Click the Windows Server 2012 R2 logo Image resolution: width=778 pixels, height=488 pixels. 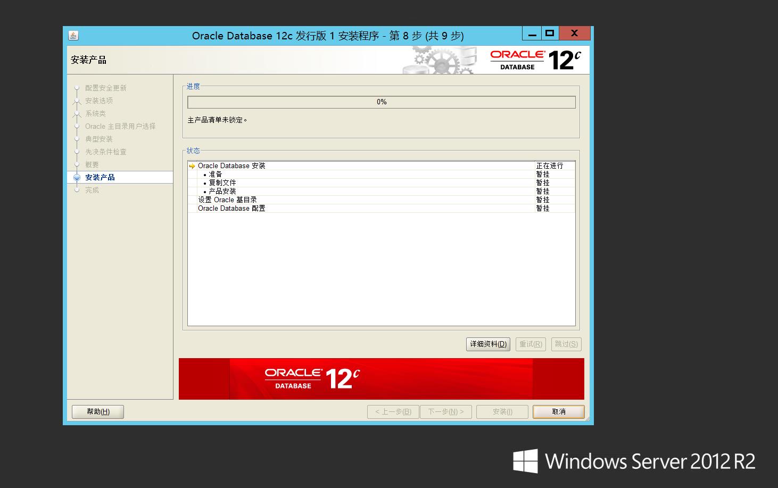634,461
